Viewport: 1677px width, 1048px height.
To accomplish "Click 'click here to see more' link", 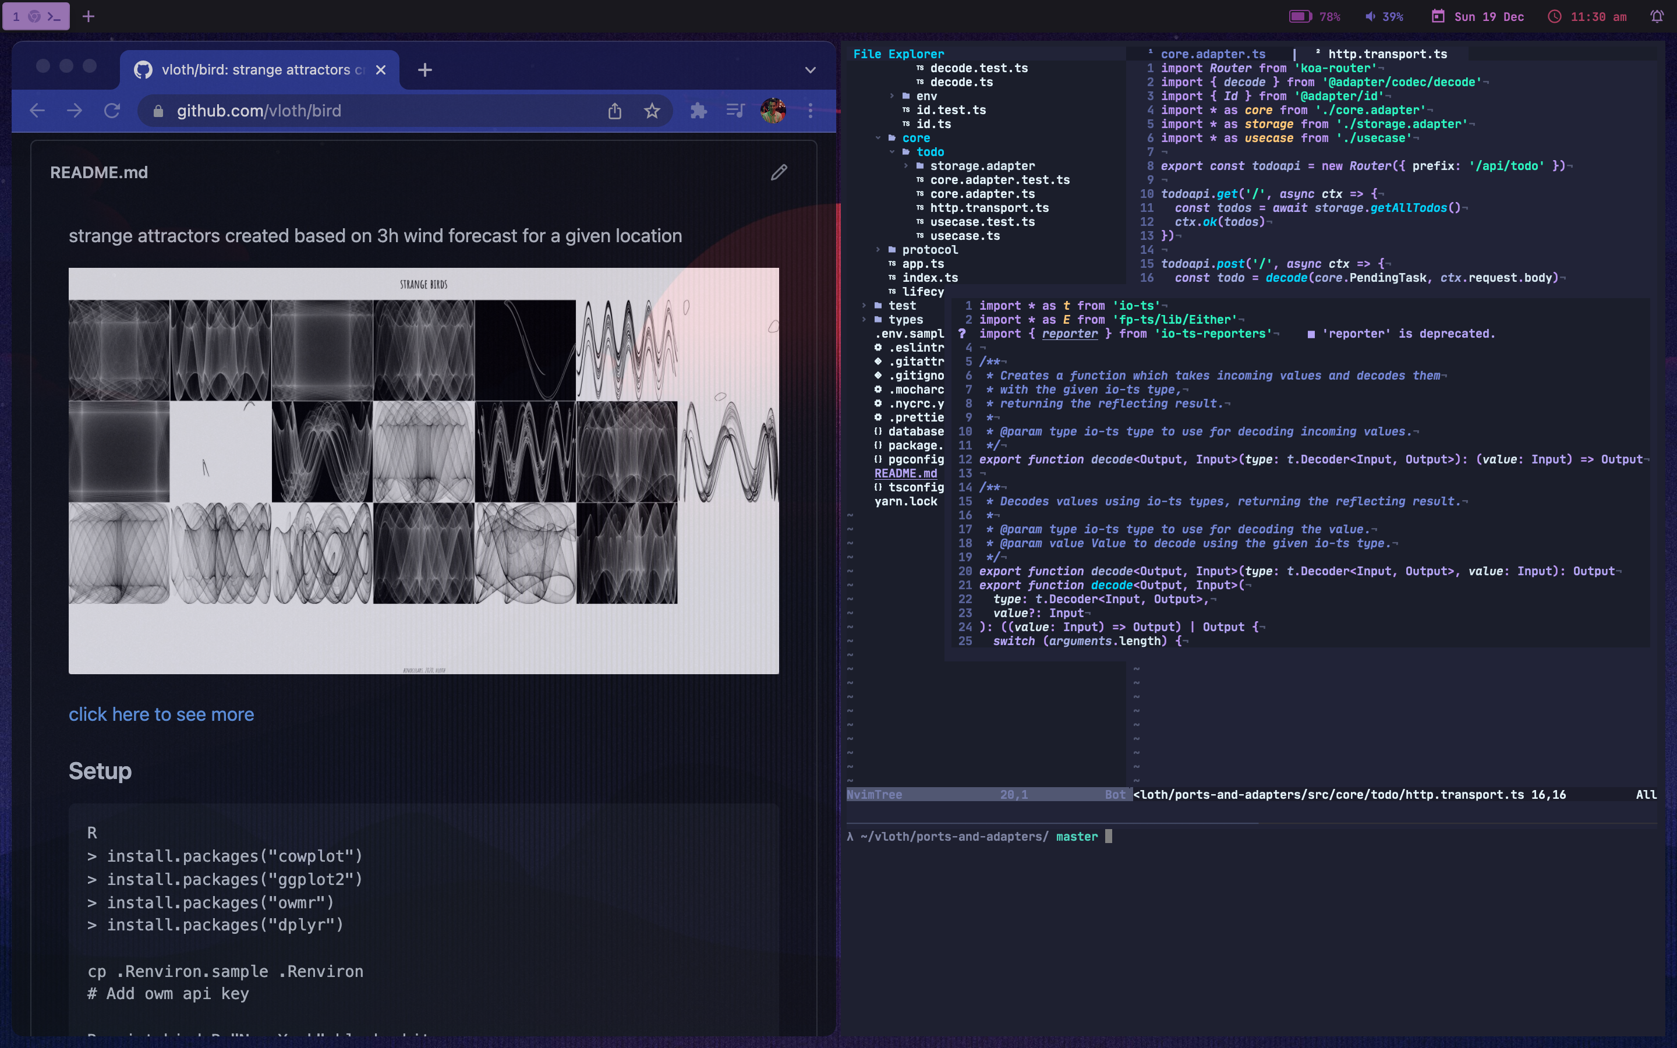I will [x=161, y=714].
